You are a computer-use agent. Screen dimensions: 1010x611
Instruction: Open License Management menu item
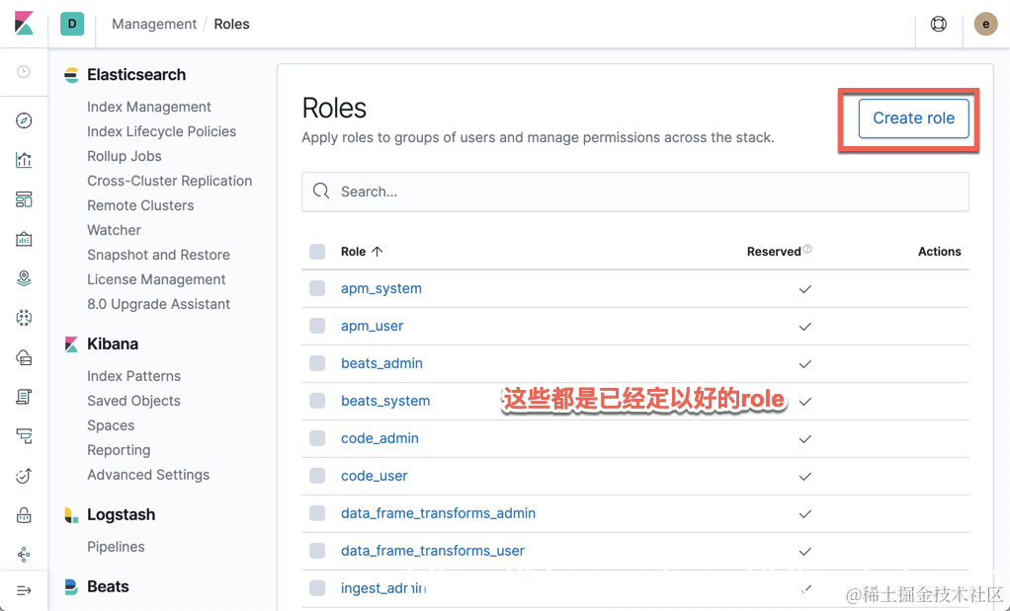156,279
